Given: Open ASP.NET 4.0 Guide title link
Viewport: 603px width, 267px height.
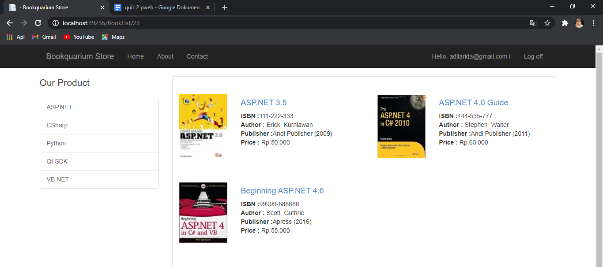Looking at the screenshot, I should pos(474,103).
